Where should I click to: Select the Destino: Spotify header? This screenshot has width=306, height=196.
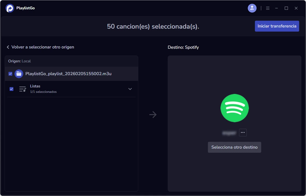click(183, 47)
